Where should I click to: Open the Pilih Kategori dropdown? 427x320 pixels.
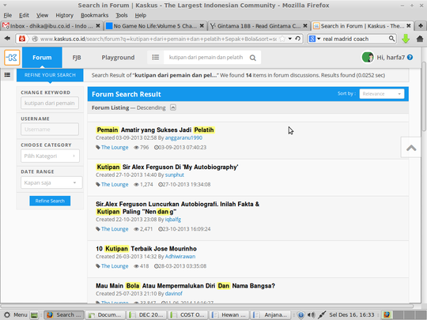[x=50, y=156]
